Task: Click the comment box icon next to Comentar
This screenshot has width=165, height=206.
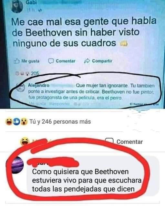Action: click(x=109, y=141)
